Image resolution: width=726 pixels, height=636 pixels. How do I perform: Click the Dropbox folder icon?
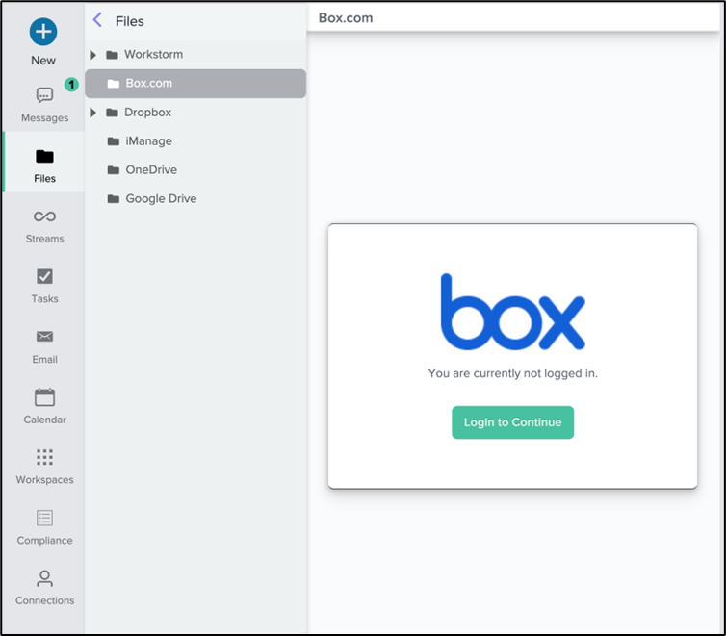[x=112, y=113]
